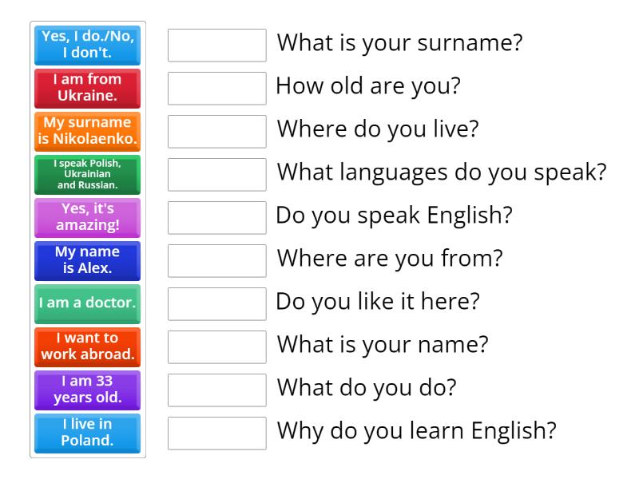Select the 'I live in Poland.' tile
This screenshot has height=479, width=639.
pos(88,433)
